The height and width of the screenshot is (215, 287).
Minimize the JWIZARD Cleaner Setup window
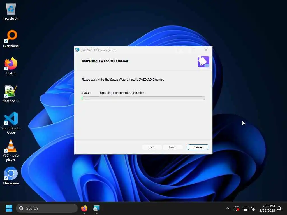click(x=181, y=50)
